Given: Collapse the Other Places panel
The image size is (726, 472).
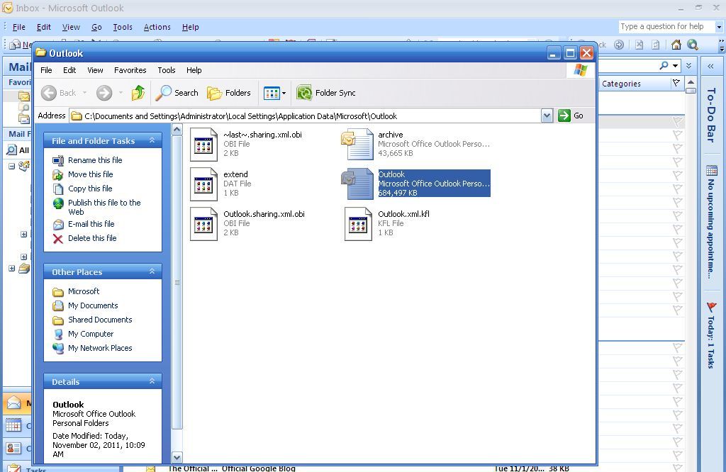Looking at the screenshot, I should [x=152, y=271].
